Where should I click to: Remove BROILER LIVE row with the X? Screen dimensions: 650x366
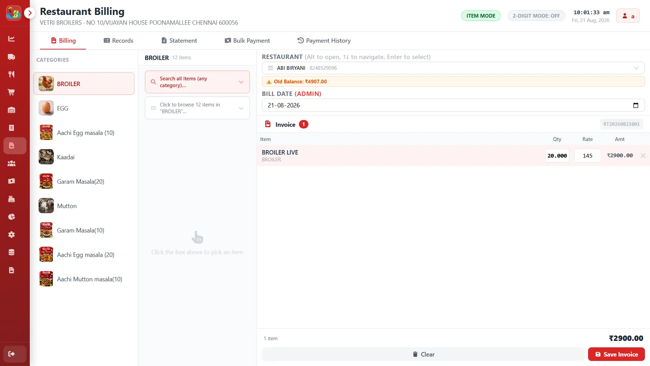click(643, 156)
